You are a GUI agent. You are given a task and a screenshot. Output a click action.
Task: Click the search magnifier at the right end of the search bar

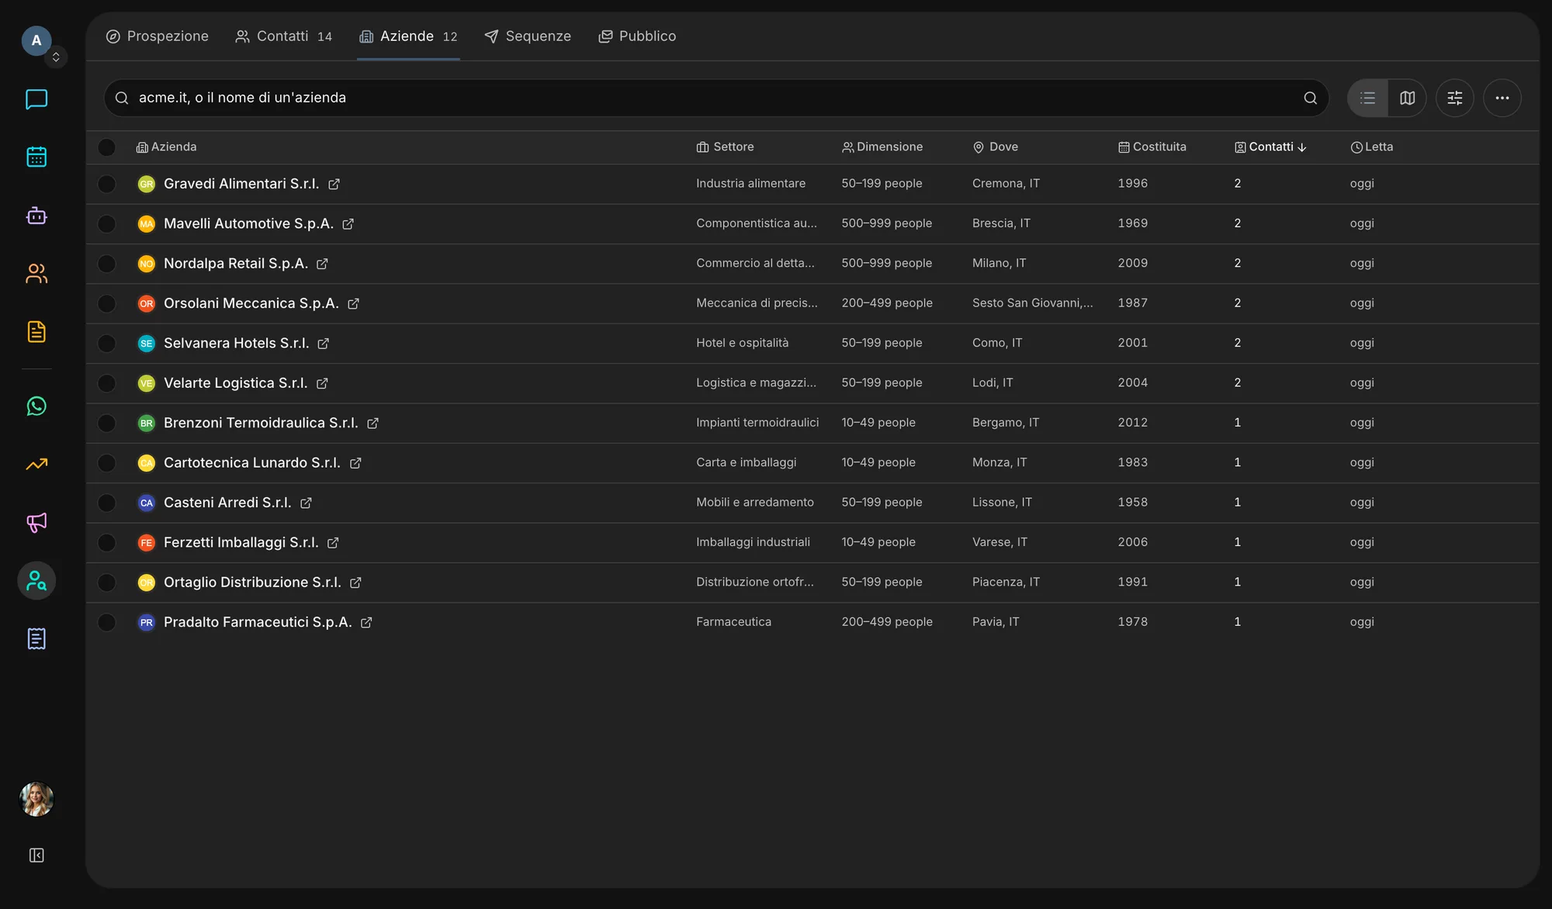coord(1310,98)
